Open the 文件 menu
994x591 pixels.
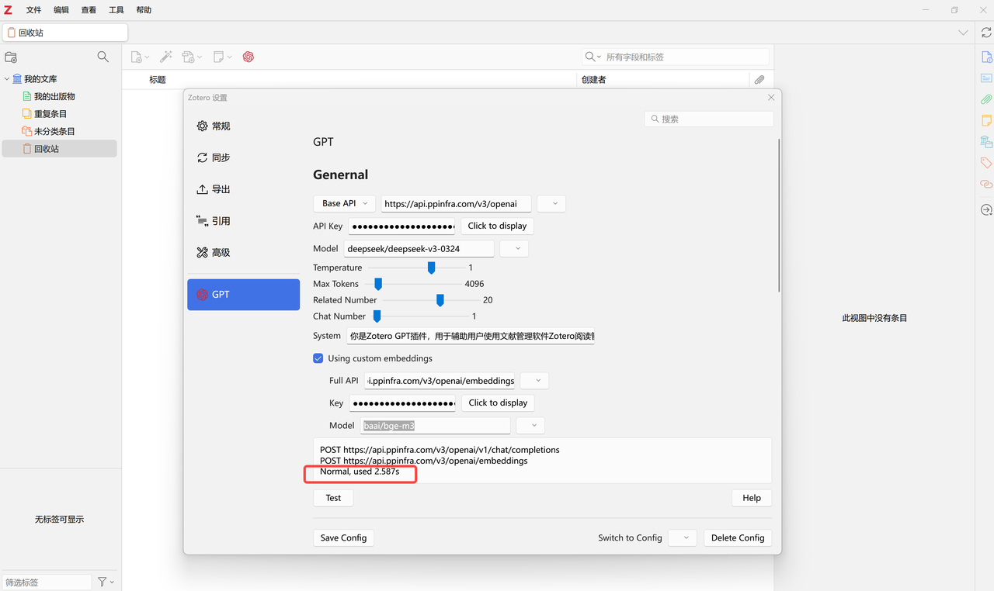pyautogui.click(x=33, y=10)
